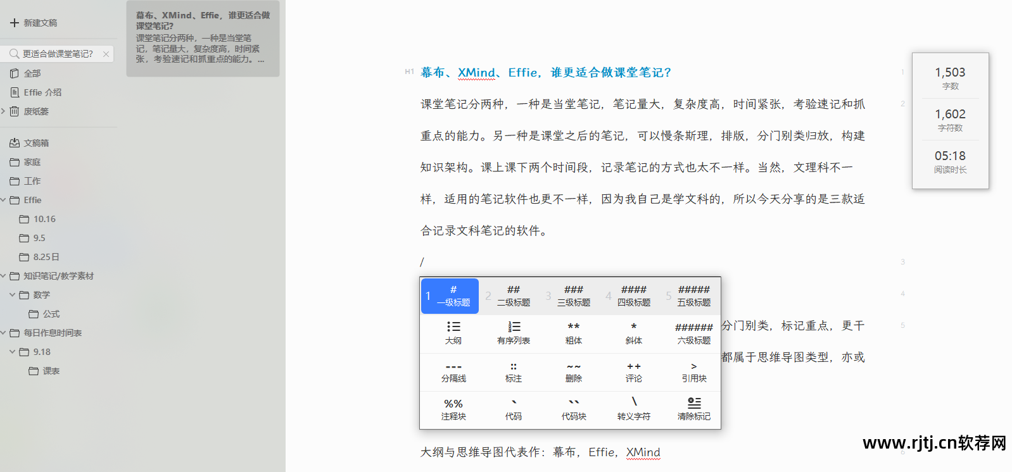Choose ###### 六级标题 in the slash menu
The image size is (1012, 472).
693,333
